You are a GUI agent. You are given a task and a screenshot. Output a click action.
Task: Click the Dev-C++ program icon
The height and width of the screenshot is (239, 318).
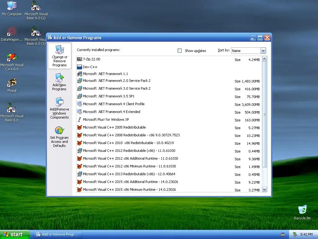pos(79,67)
